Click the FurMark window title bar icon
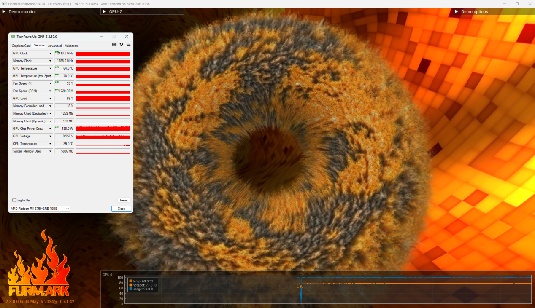Viewport: 535px width, 308px height. click(4, 4)
